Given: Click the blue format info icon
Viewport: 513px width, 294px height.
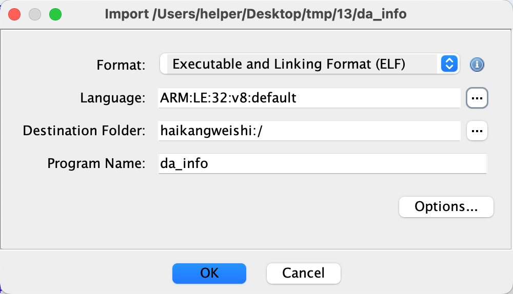Looking at the screenshot, I should click(477, 65).
